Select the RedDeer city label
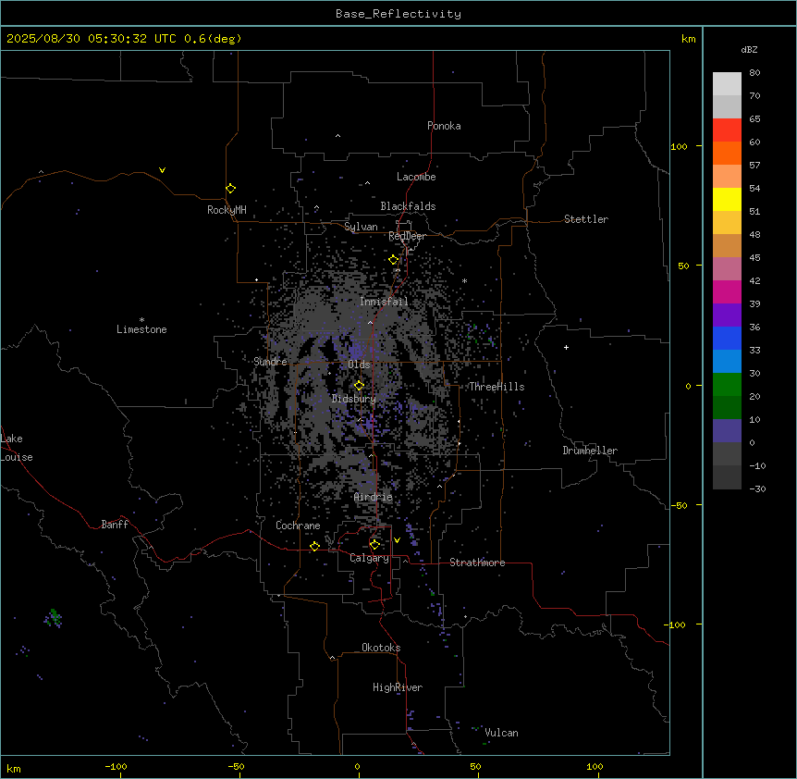The width and height of the screenshot is (797, 779). [x=408, y=236]
